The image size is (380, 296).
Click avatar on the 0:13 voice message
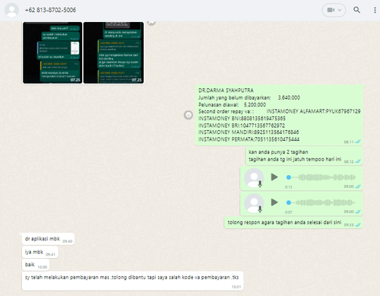[254, 178]
